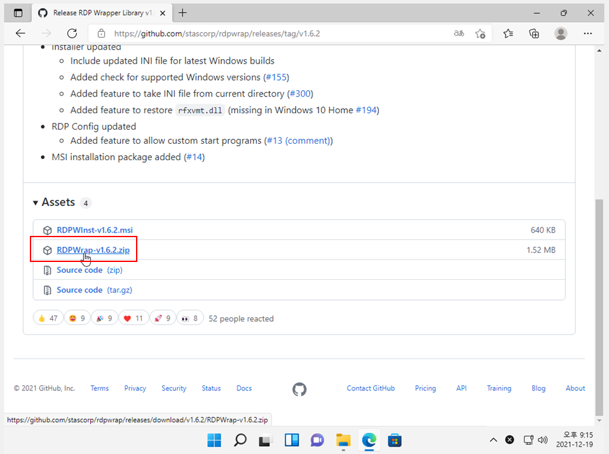This screenshot has width=609, height=454.
Task: Click the address bar URL
Action: [x=217, y=34]
